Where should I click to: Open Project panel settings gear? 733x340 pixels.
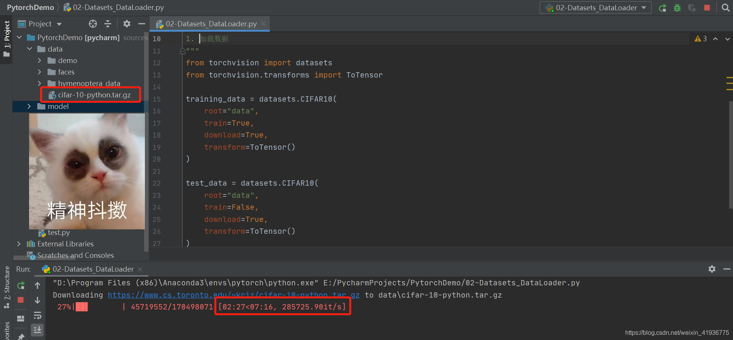(x=127, y=24)
